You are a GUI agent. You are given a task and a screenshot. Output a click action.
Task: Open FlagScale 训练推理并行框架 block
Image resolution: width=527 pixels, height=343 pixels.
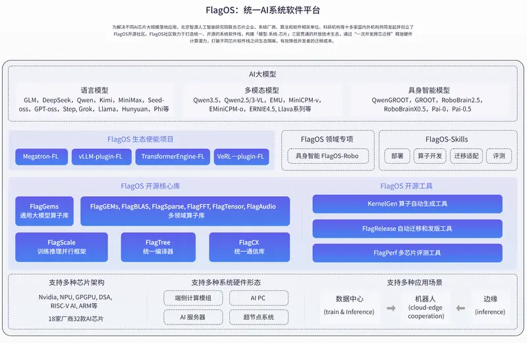[x=61, y=247]
